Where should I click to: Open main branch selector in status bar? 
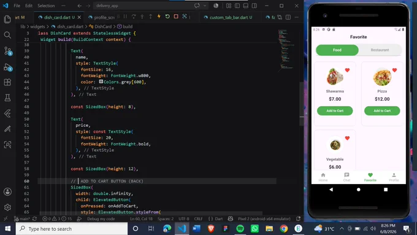pos(22,219)
